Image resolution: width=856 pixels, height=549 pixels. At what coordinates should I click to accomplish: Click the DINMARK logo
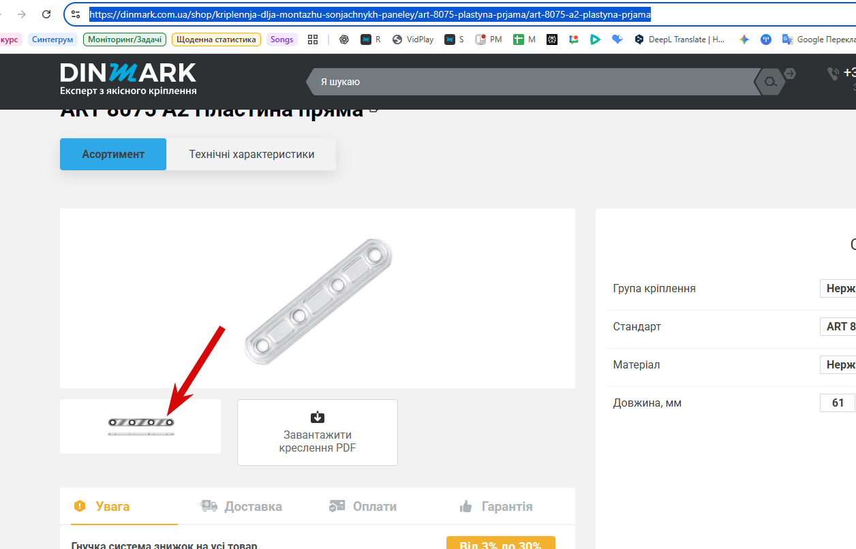coord(128,79)
